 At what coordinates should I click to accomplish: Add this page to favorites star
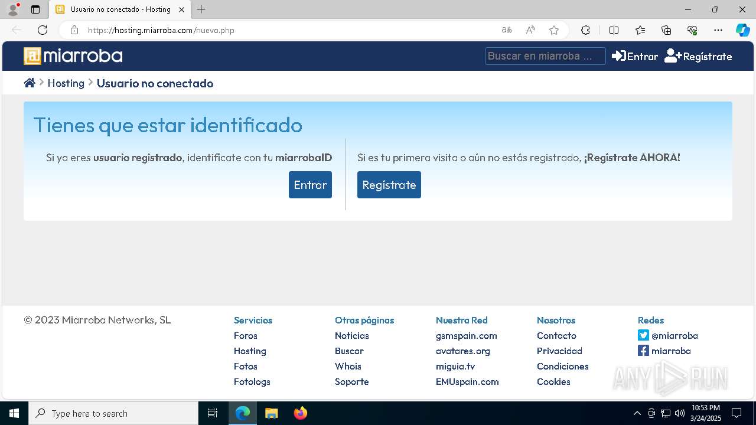pos(554,30)
